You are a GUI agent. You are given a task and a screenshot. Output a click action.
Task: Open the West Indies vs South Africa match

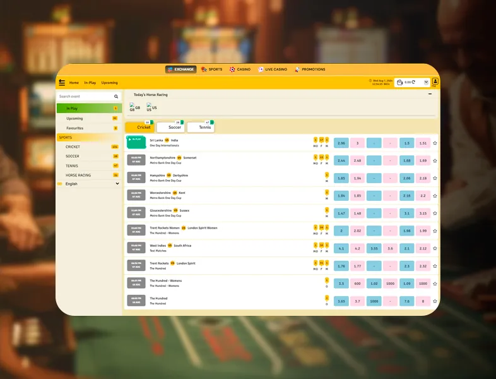pos(170,246)
